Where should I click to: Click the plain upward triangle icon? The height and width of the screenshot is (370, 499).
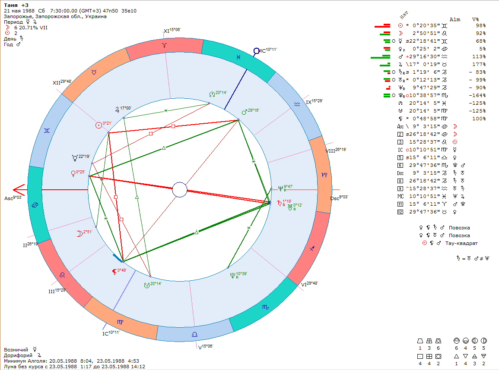coord(456,356)
